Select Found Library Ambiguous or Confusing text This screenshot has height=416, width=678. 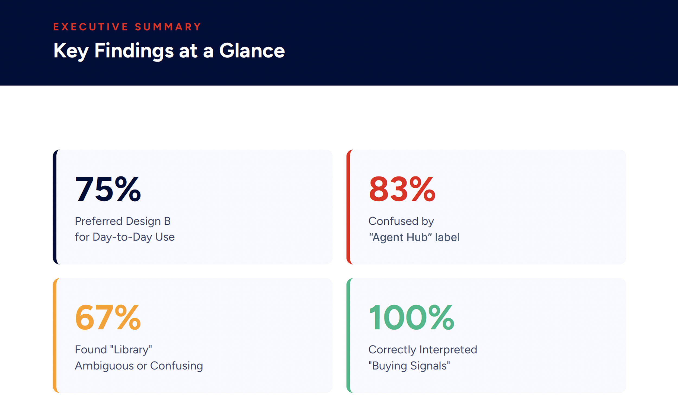coord(139,357)
